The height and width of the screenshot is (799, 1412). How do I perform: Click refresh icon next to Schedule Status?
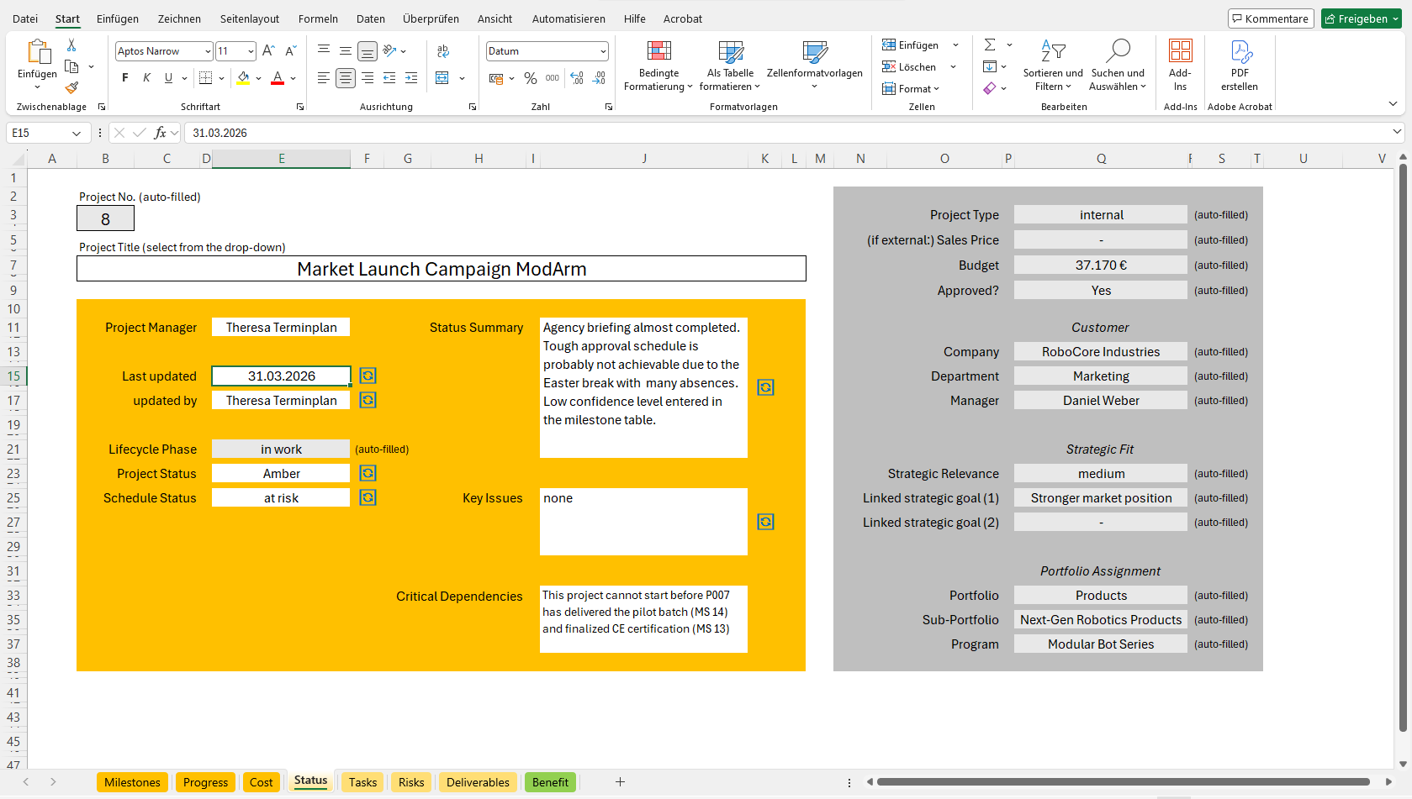(x=368, y=497)
